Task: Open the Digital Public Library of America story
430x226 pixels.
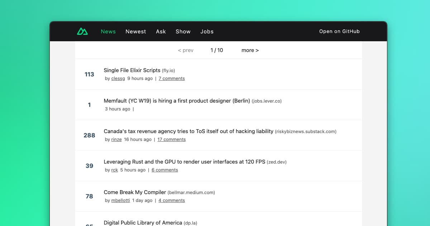Action: (143, 222)
